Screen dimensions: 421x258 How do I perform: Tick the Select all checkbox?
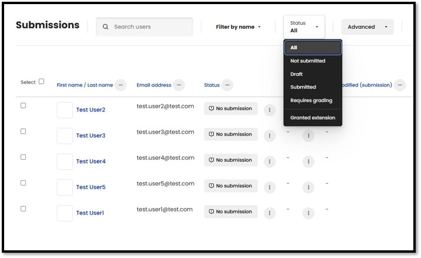[41, 82]
